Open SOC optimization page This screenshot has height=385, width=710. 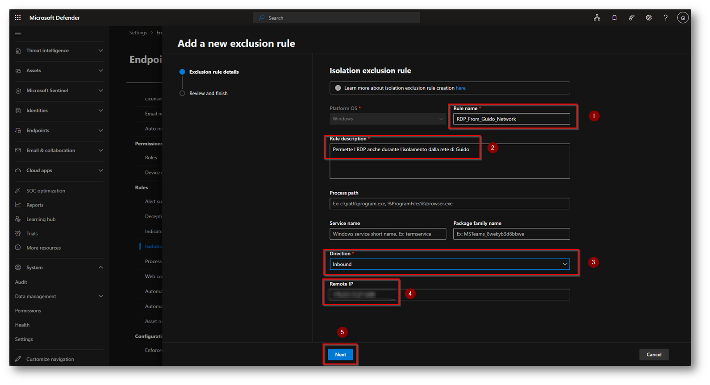tap(46, 191)
